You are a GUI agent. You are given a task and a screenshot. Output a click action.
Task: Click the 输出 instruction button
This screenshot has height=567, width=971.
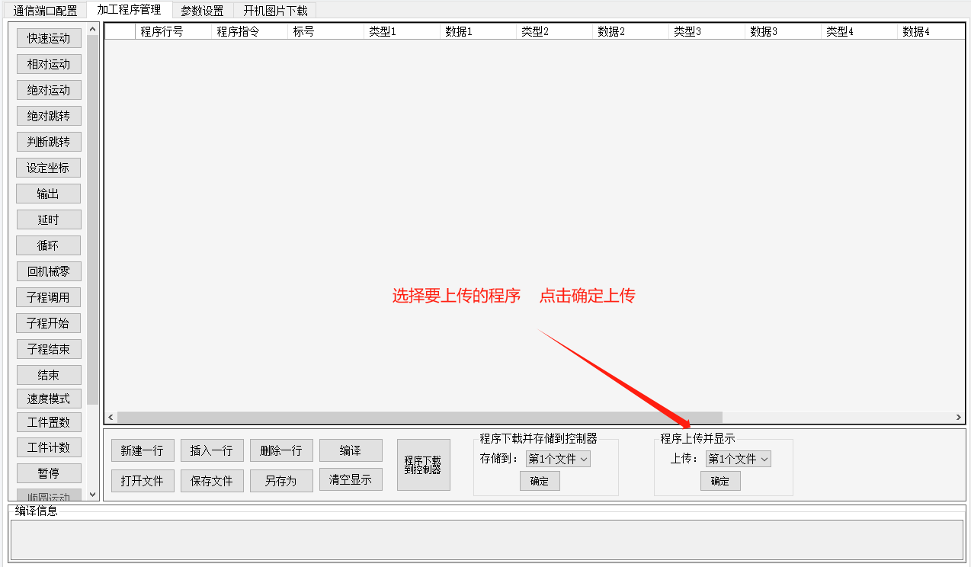pos(48,194)
